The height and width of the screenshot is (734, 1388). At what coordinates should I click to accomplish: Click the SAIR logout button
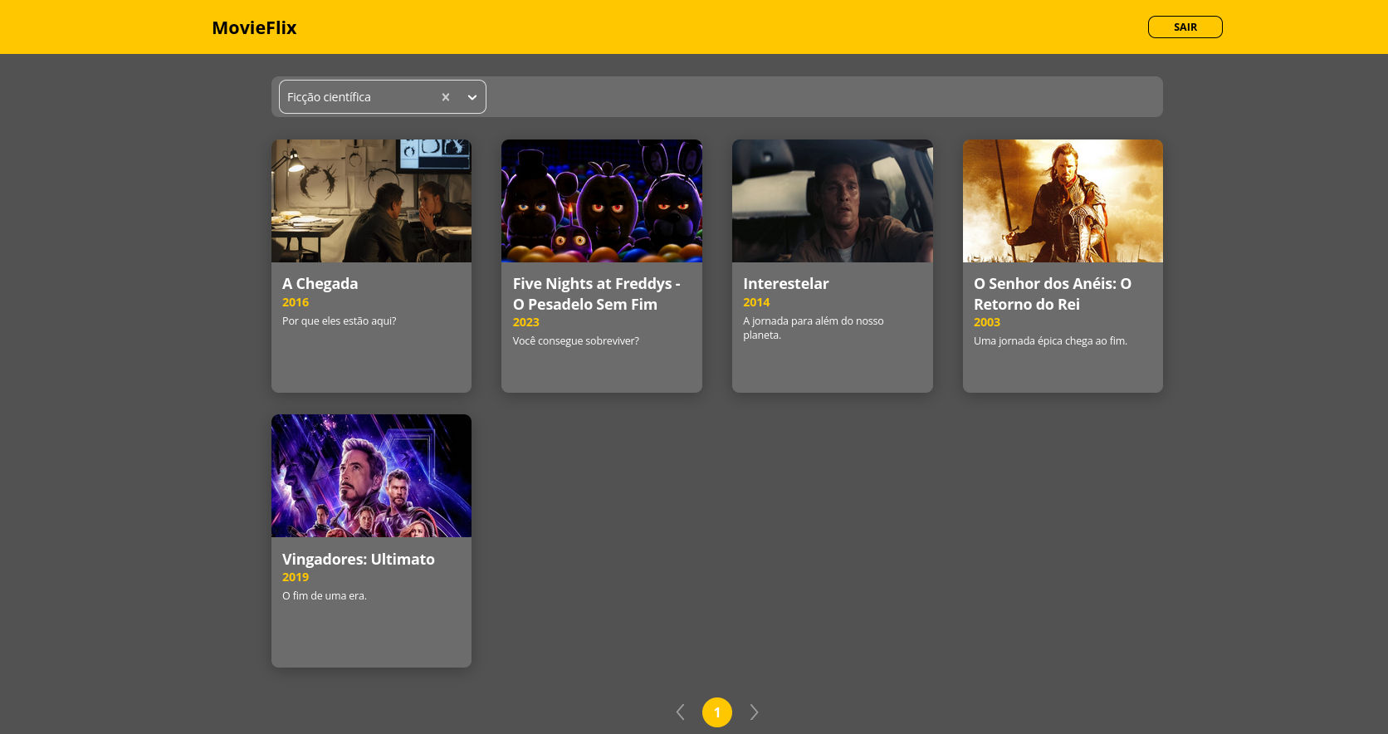[1185, 27]
